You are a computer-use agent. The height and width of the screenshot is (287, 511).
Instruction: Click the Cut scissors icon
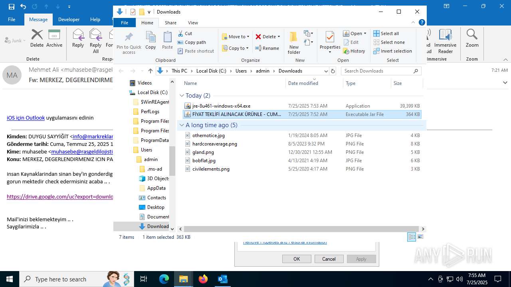click(181, 33)
